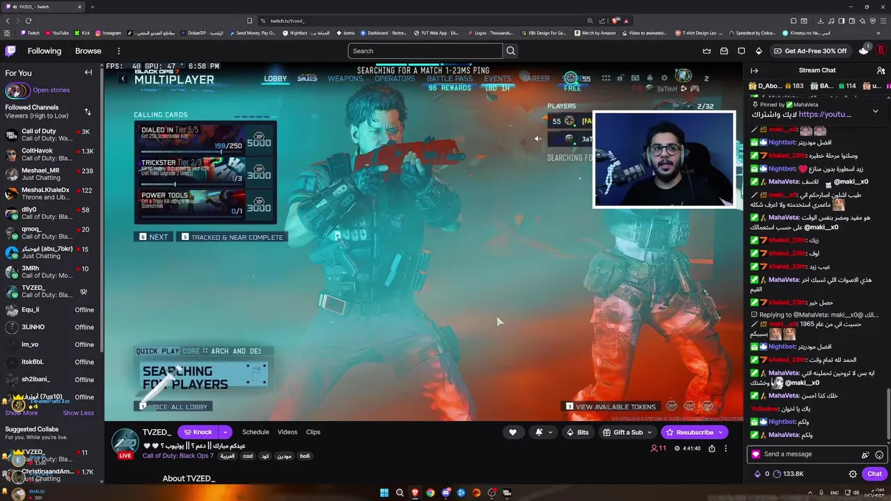
Task: Open Windows taskbar search
Action: coord(400,493)
